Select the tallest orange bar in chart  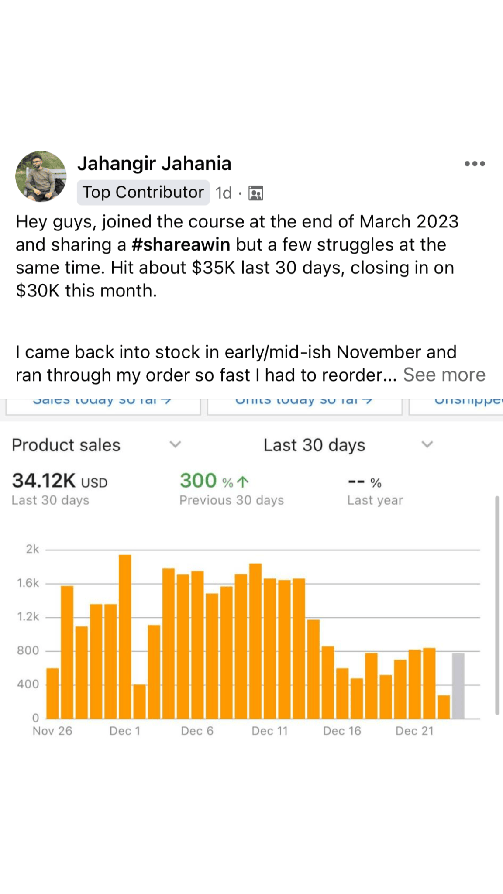pos(125,636)
